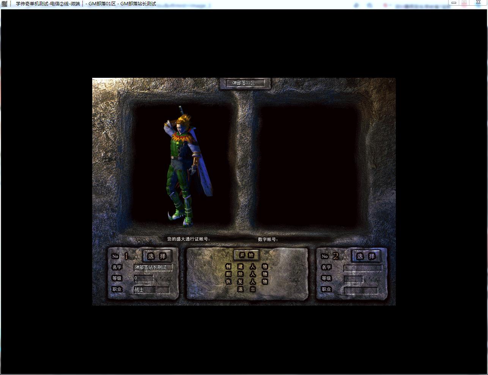488x375 pixels.
Task: Select the warrior character in the left alcove
Action: (x=185, y=167)
